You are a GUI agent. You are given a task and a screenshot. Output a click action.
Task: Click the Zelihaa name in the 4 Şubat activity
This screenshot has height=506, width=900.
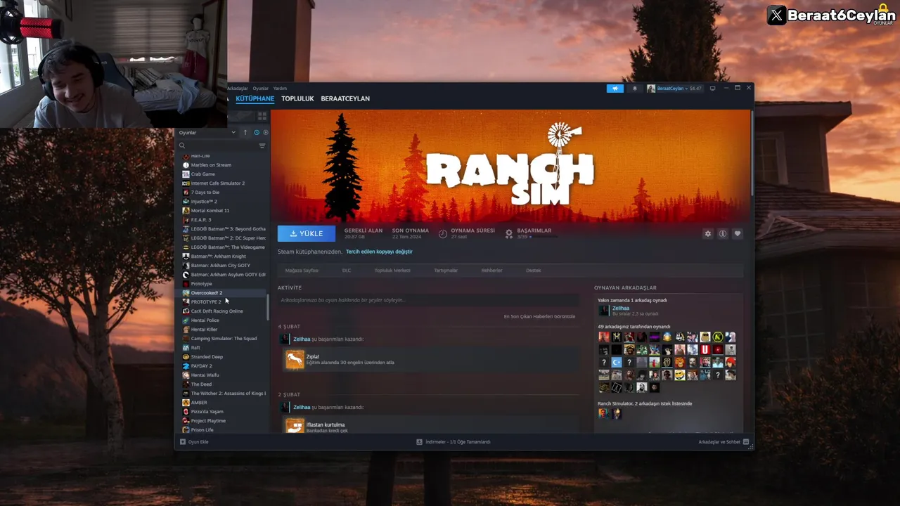point(302,339)
